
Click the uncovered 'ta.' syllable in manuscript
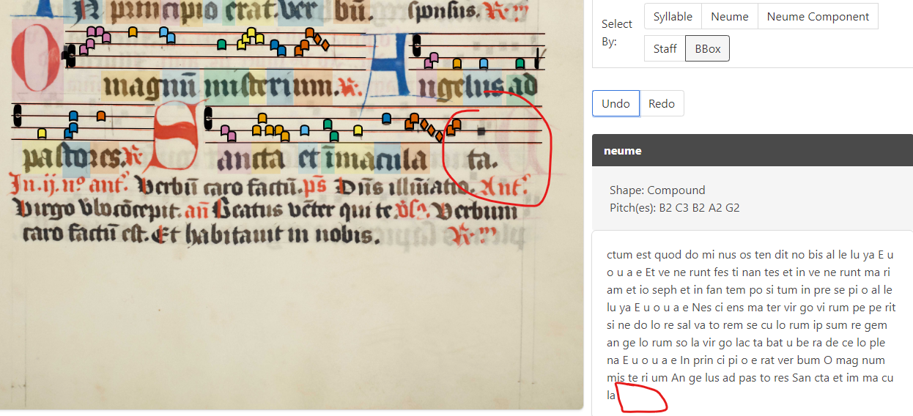[482, 159]
